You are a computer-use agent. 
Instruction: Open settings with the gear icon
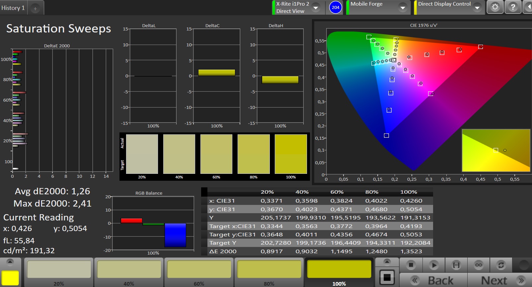click(495, 7)
